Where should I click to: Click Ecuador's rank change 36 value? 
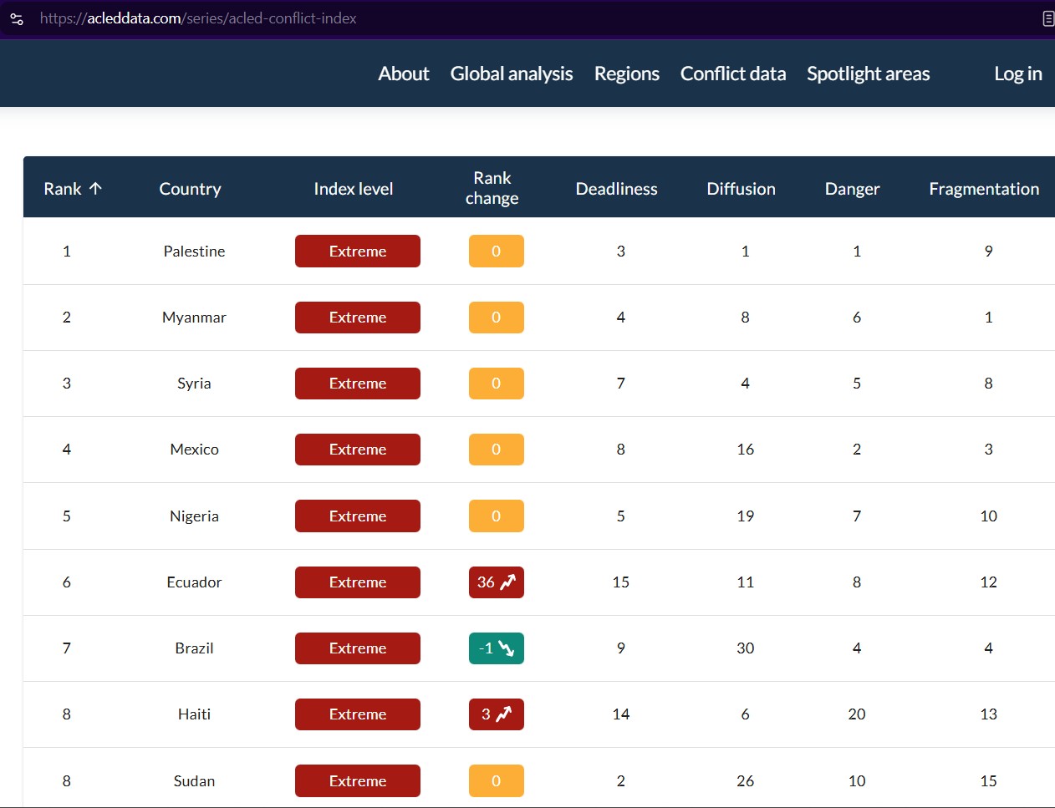[486, 582]
